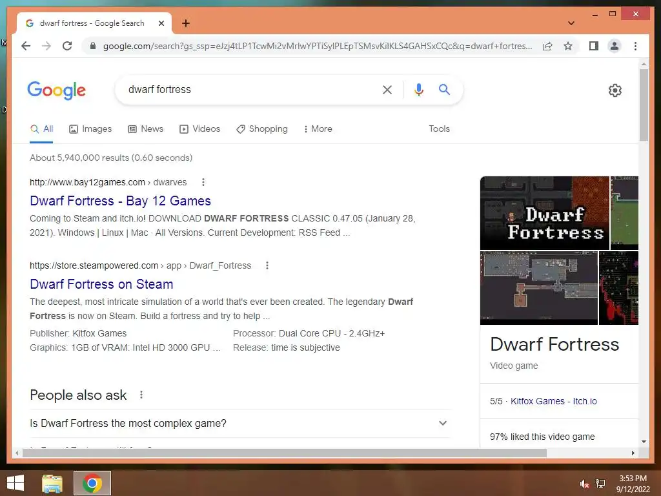Switch to Shopping results
Image resolution: width=661 pixels, height=496 pixels.
pyautogui.click(x=262, y=129)
